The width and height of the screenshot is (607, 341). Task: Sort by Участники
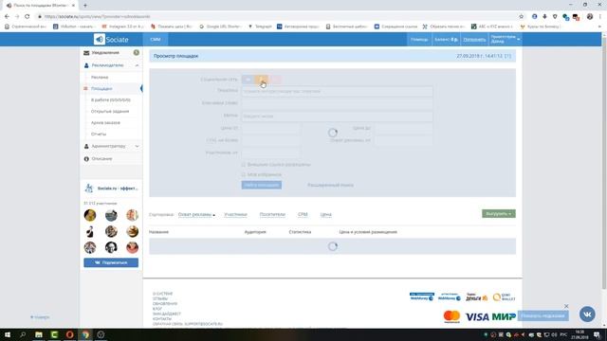point(235,215)
